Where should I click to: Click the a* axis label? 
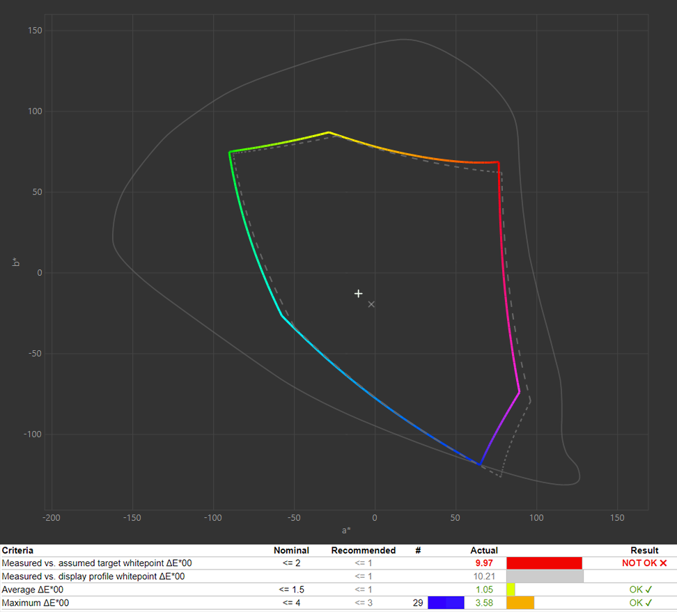346,531
